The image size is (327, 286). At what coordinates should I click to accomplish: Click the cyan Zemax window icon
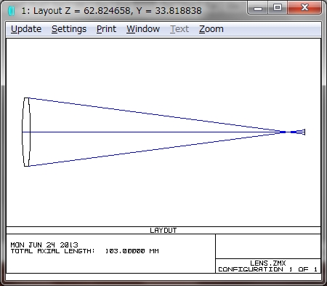(x=12, y=11)
